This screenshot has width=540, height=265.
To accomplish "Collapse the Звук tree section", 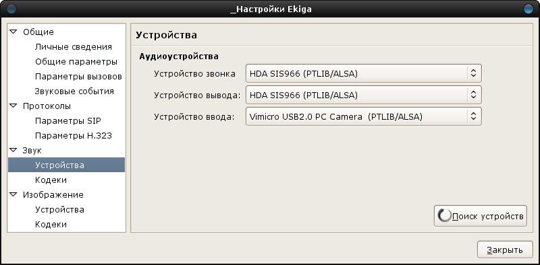I will click(13, 151).
